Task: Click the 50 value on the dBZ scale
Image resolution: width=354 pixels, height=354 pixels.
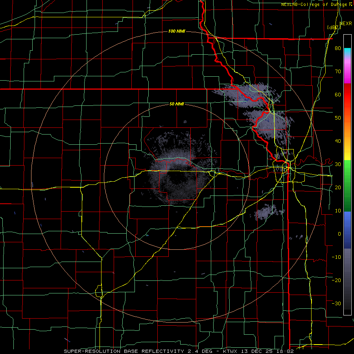Action: click(338, 118)
